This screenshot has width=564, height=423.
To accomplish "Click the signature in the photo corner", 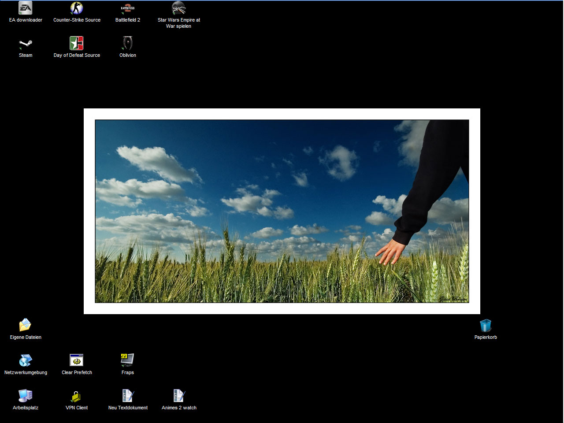I will coord(453,299).
